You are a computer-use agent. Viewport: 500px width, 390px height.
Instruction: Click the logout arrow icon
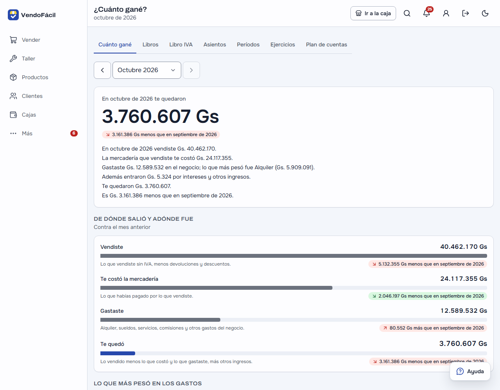(466, 13)
